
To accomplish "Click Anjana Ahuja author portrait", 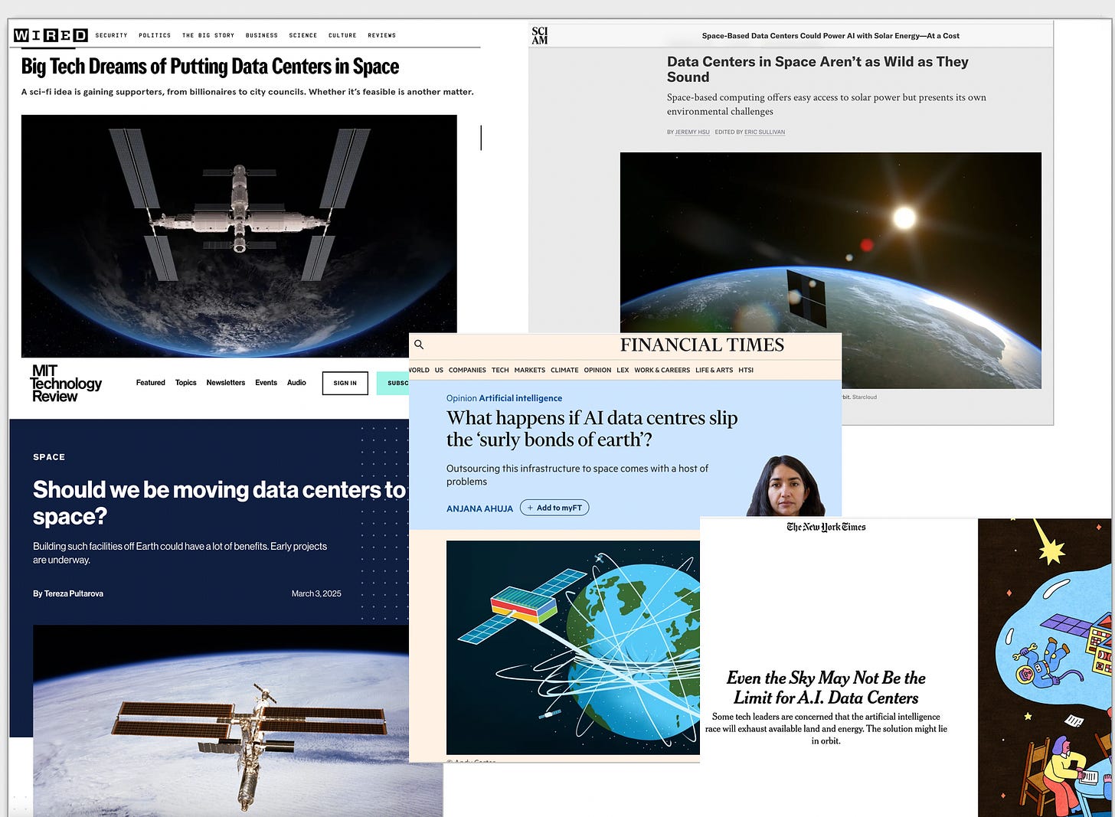I will point(786,486).
